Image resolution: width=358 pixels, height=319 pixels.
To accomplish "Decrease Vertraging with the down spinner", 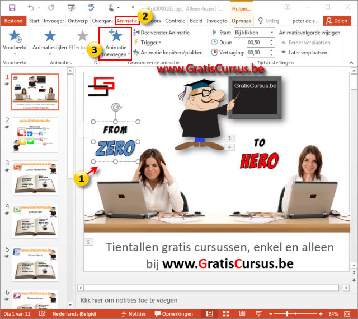I will pos(271,55).
